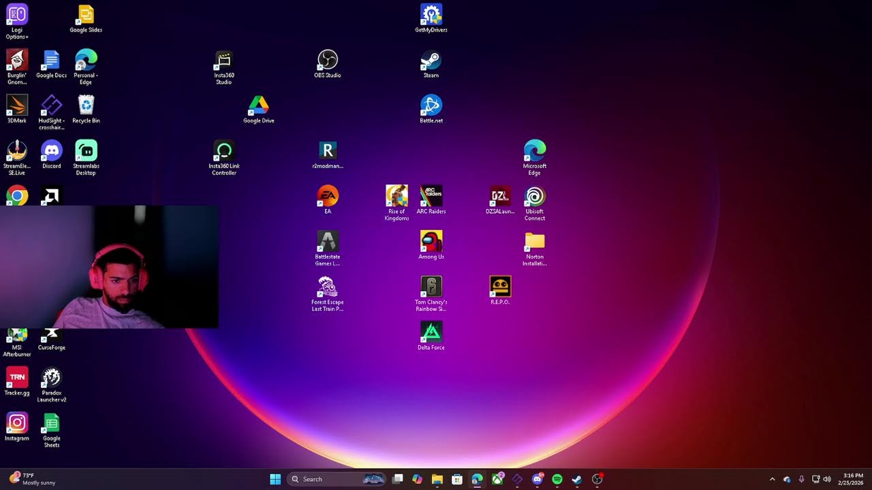Click the taskbar Search box
Viewport: 872px width, 490px height.
click(x=337, y=479)
